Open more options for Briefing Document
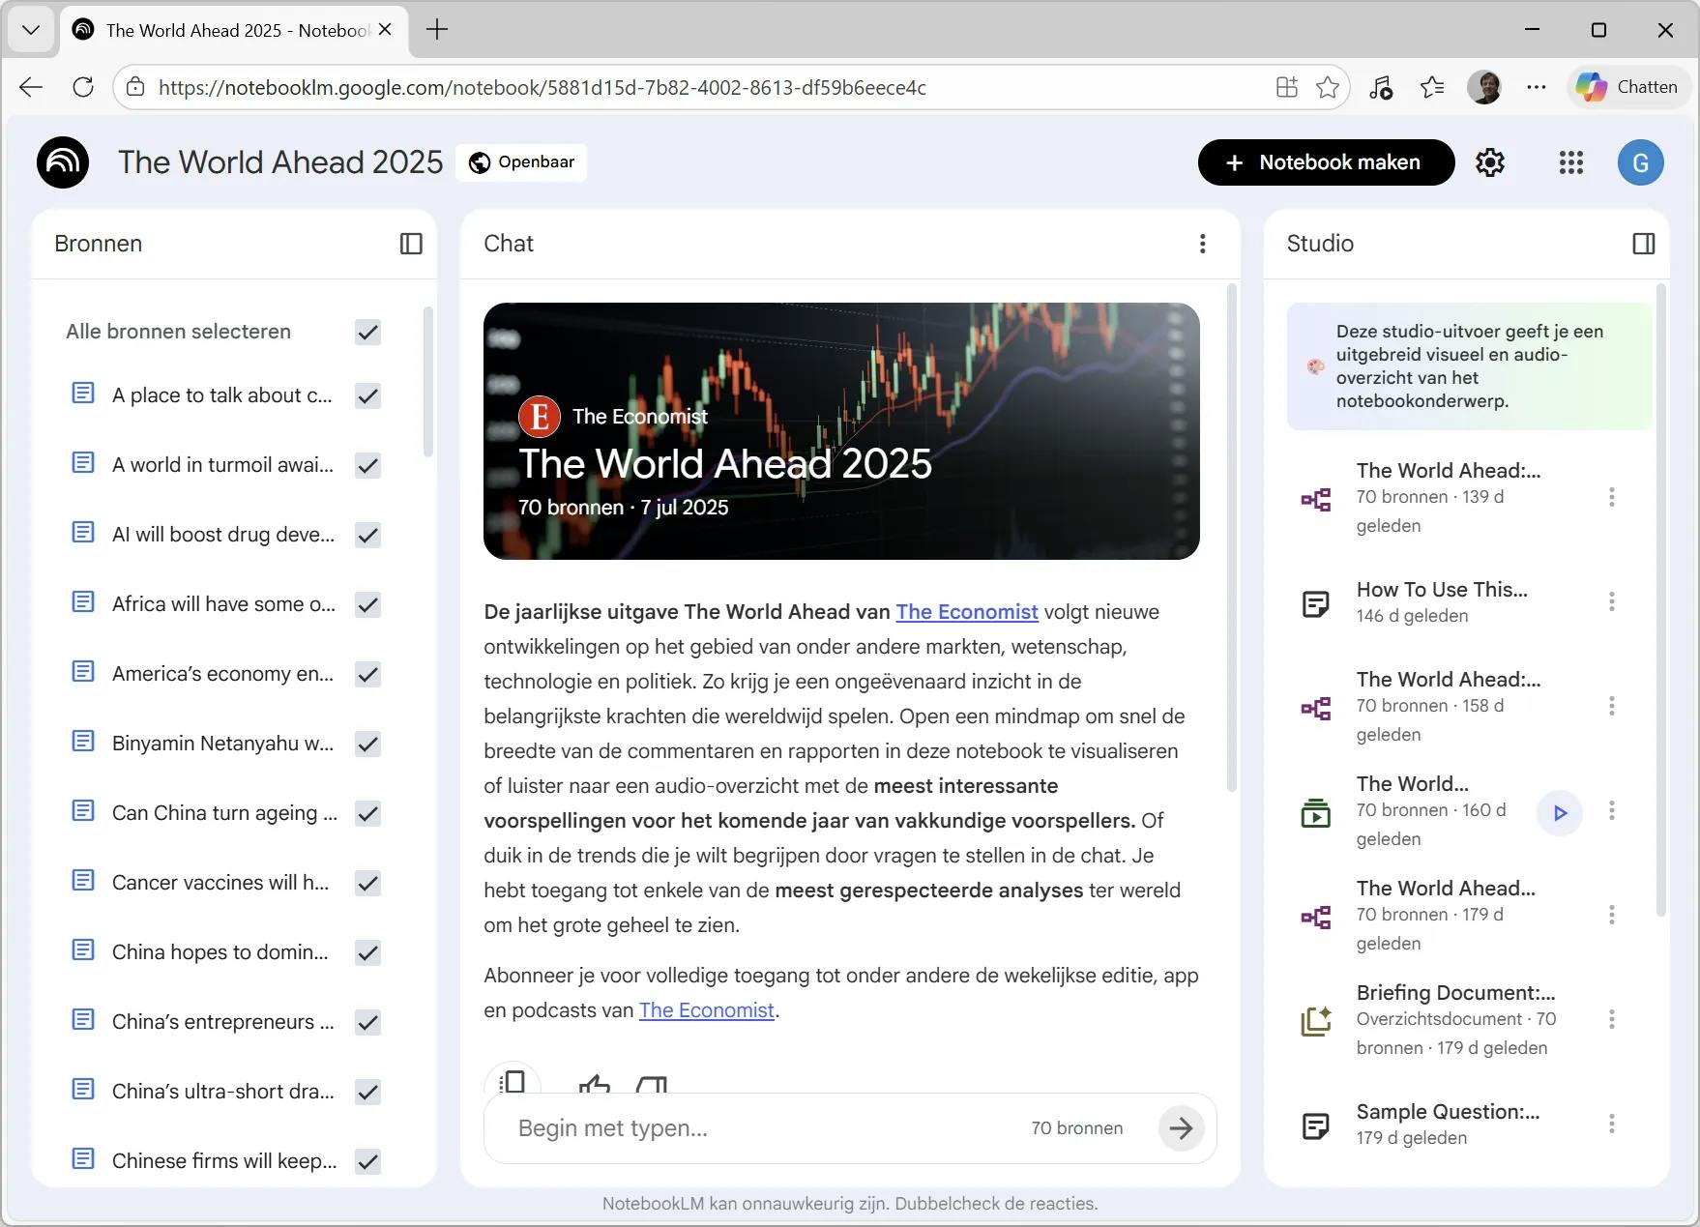This screenshot has height=1227, width=1700. 1611,1019
